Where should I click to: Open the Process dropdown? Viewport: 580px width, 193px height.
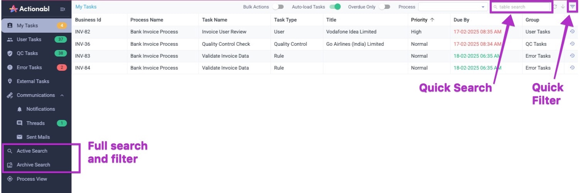[453, 7]
